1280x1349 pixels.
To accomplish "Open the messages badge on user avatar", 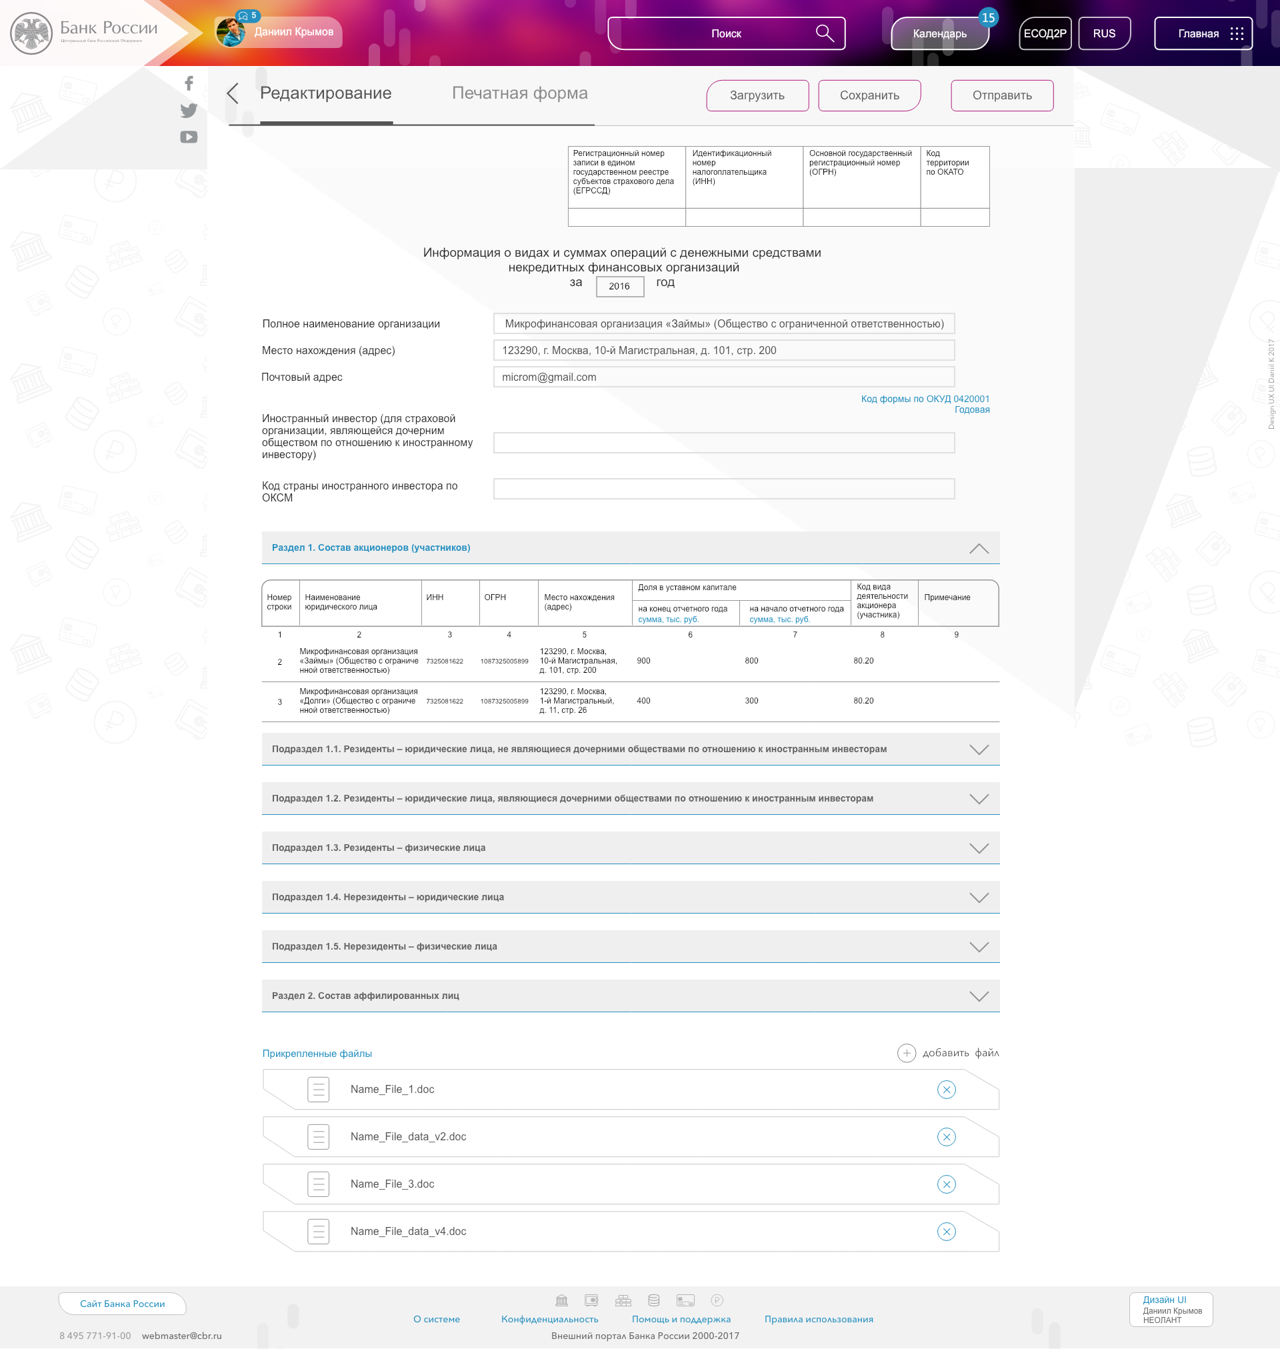I will tap(248, 15).
